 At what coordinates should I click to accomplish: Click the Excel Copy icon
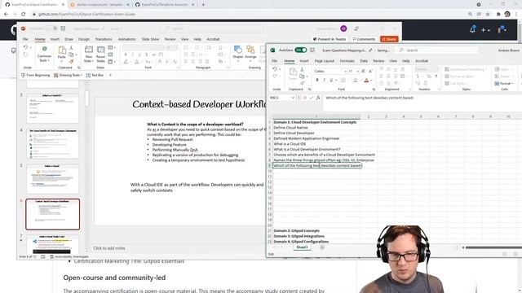302,77
